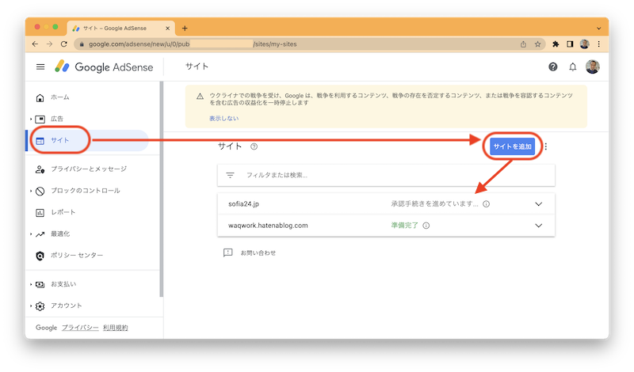The width and height of the screenshot is (634, 372).
Task: Dismiss banner with 表示しない link
Action: tap(223, 119)
